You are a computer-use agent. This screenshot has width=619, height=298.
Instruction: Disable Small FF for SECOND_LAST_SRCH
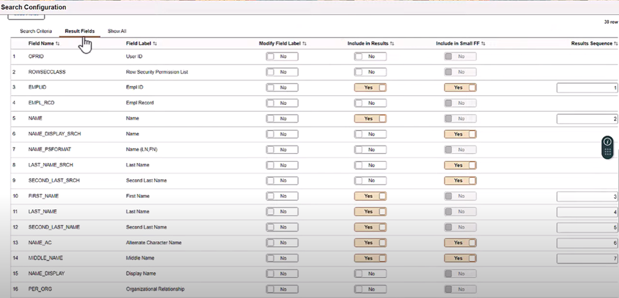pyautogui.click(x=460, y=180)
